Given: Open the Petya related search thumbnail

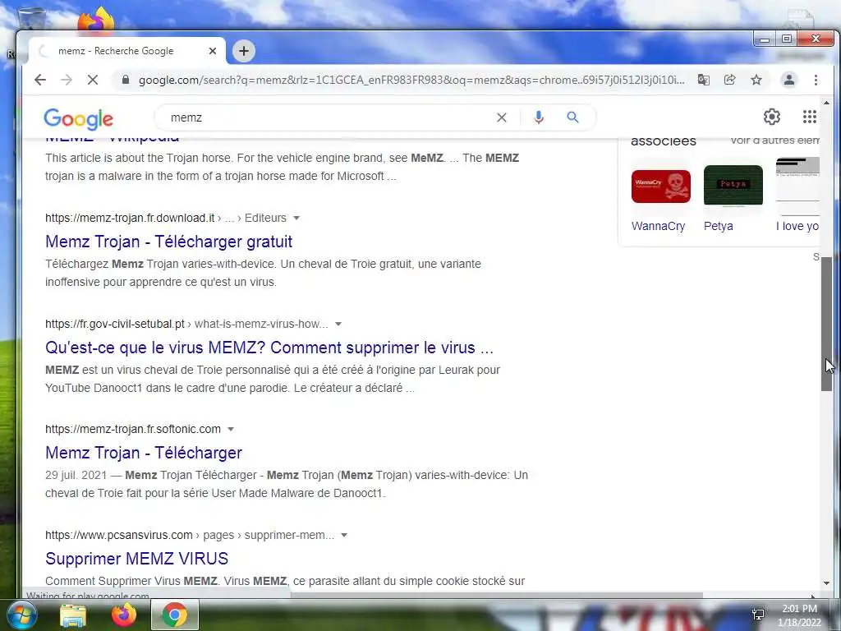Looking at the screenshot, I should pyautogui.click(x=733, y=185).
